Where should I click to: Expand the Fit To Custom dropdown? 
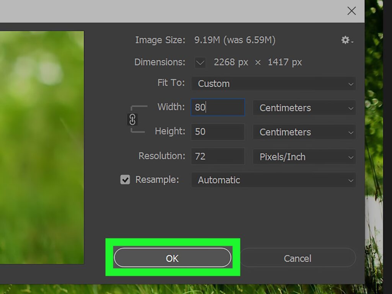273,84
